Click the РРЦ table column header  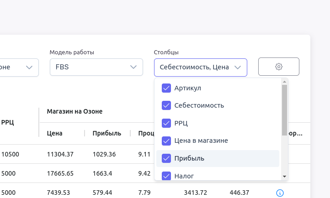(8, 122)
